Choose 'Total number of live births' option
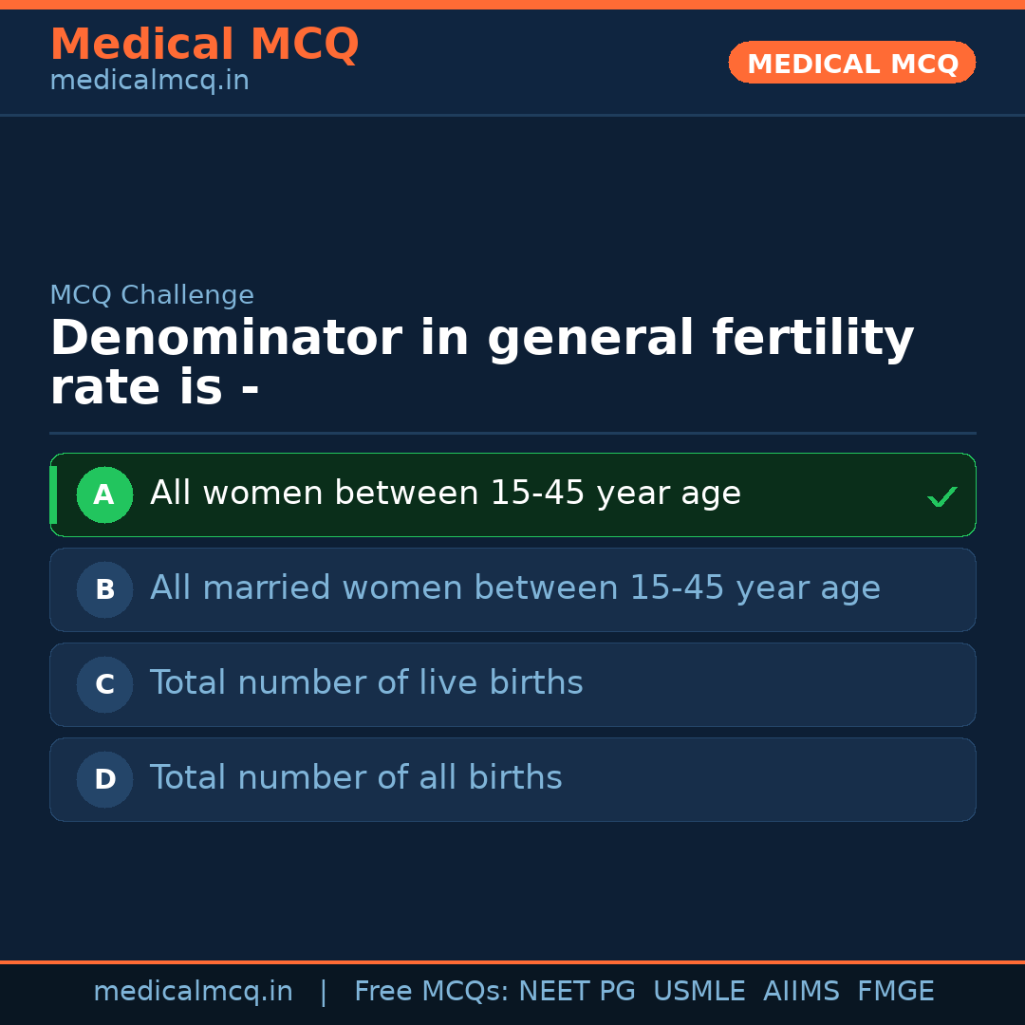This screenshot has height=1025, width=1025. [x=366, y=684]
